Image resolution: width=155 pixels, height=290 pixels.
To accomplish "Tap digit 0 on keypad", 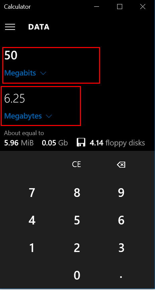I will click(77, 276).
